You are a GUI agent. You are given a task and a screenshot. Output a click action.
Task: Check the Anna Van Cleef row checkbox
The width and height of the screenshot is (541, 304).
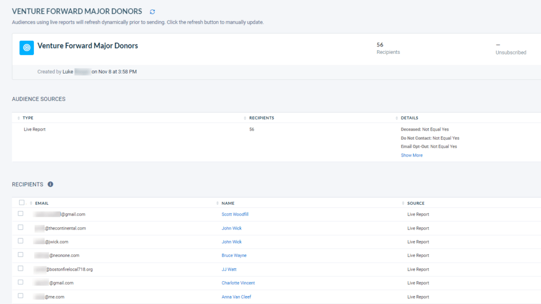click(x=21, y=296)
